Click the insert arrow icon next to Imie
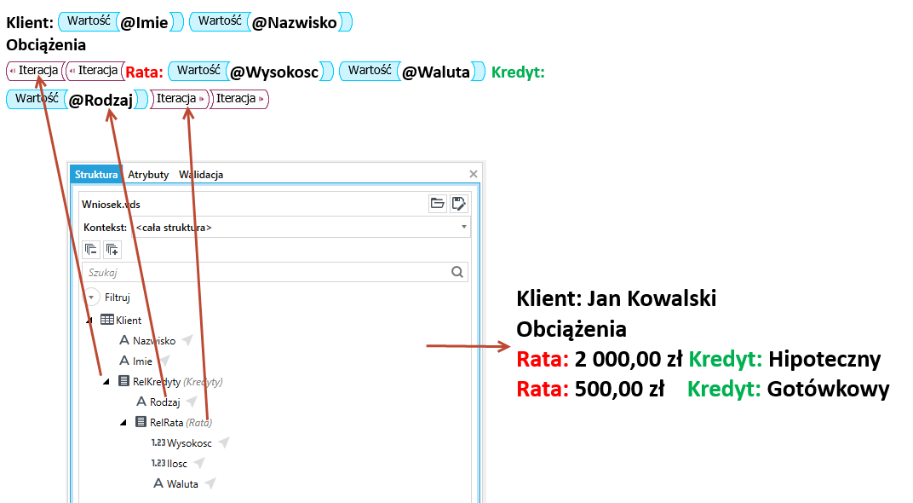The image size is (913, 503). (164, 361)
